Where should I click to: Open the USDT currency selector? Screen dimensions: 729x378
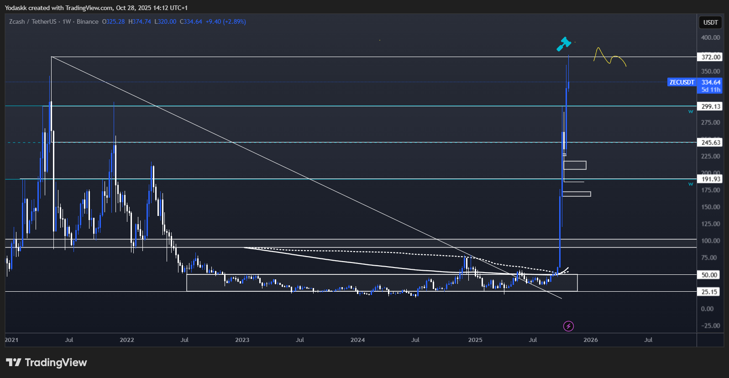tap(710, 22)
